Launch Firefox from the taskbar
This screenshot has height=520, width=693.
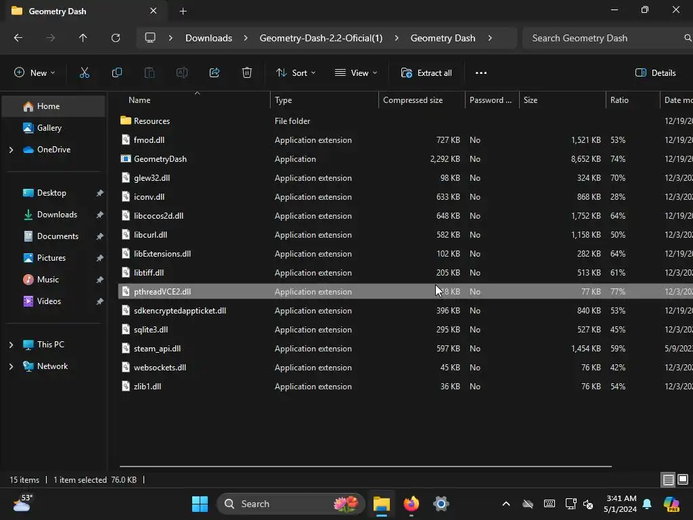(x=411, y=504)
